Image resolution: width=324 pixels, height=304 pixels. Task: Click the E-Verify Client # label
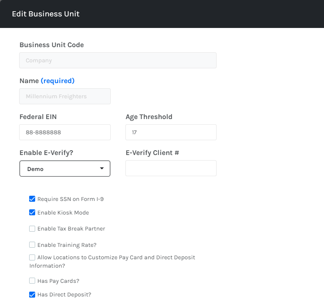[152, 153]
